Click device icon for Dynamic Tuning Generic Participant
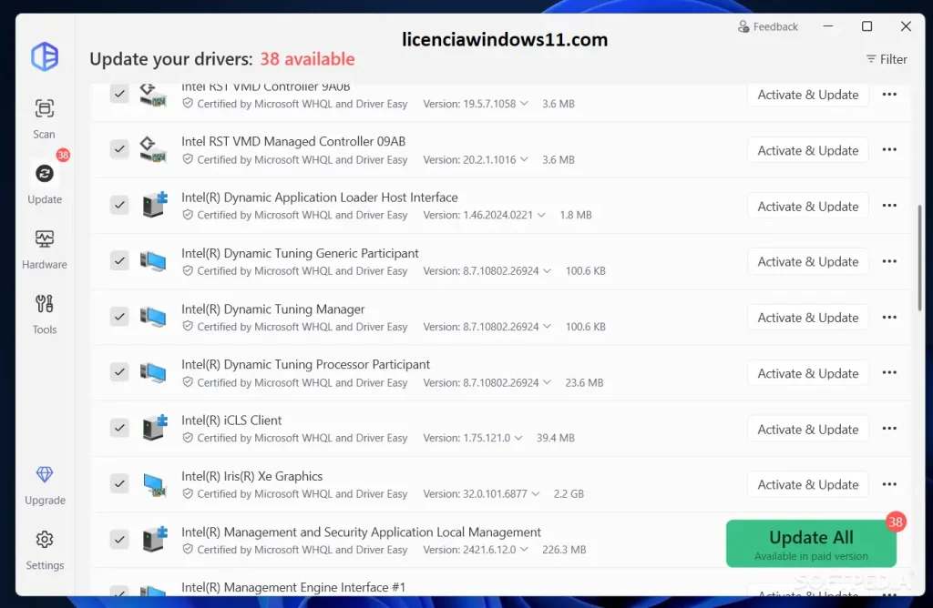This screenshot has width=933, height=608. pyautogui.click(x=153, y=261)
